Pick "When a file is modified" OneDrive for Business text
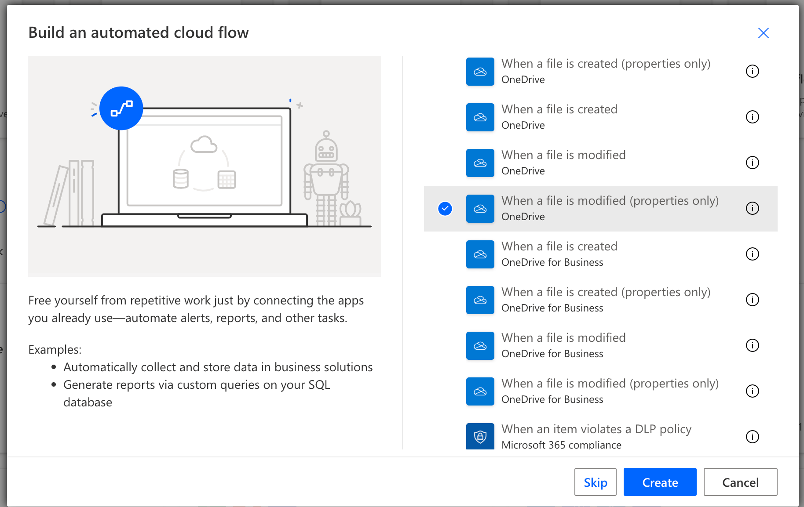 pos(563,338)
